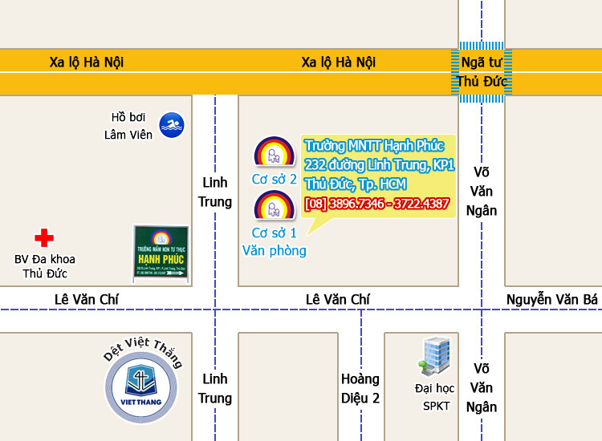Click the upper Linh Trung street label
The height and width of the screenshot is (441, 602).
(x=215, y=192)
